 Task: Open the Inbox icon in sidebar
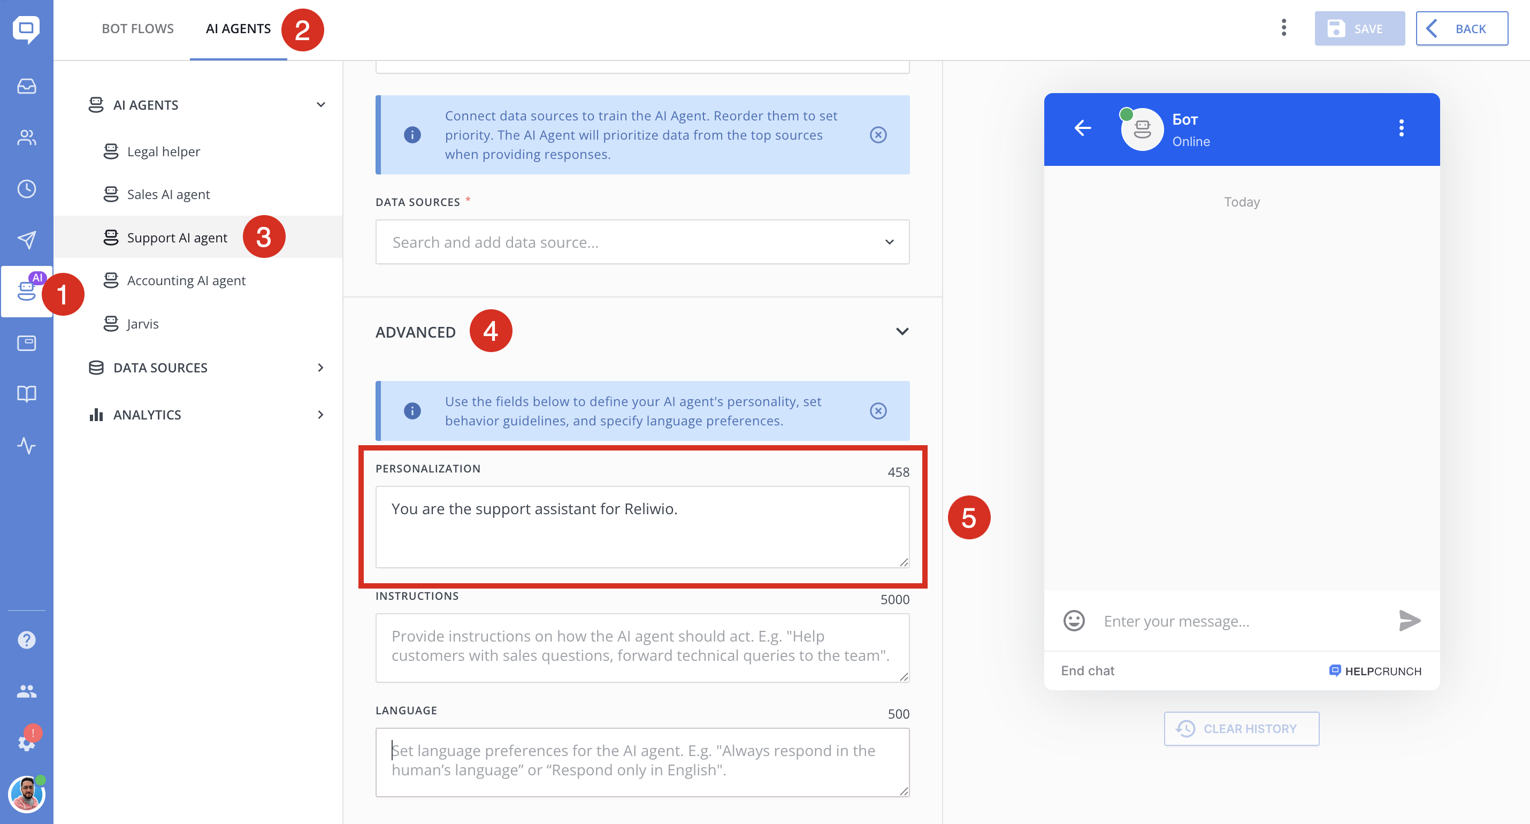pos(26,87)
